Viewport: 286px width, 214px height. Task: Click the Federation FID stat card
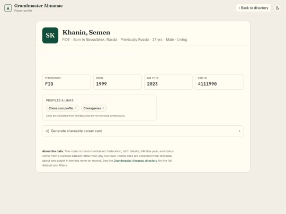[x=67, y=82]
